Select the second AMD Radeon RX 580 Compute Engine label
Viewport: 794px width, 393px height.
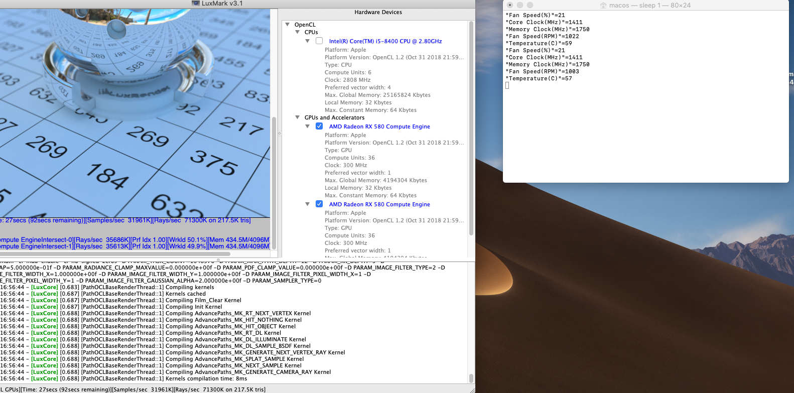click(x=379, y=204)
